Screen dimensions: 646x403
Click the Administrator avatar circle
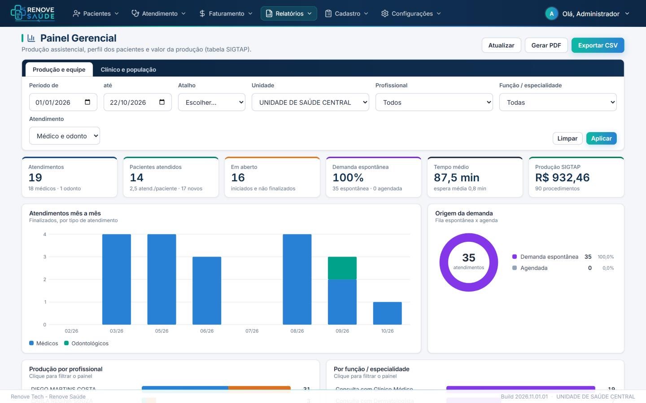click(x=551, y=13)
